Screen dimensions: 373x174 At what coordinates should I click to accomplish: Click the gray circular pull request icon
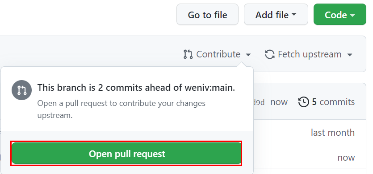tap(21, 90)
